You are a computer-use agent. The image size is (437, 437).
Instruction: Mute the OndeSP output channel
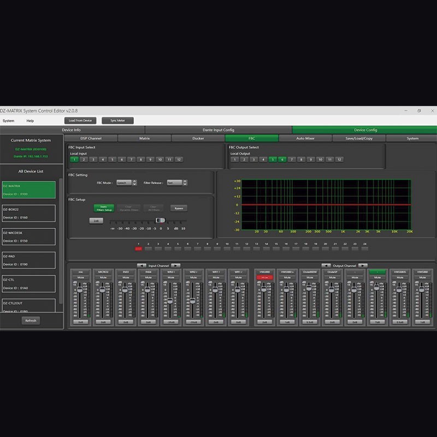pyautogui.click(x=332, y=277)
